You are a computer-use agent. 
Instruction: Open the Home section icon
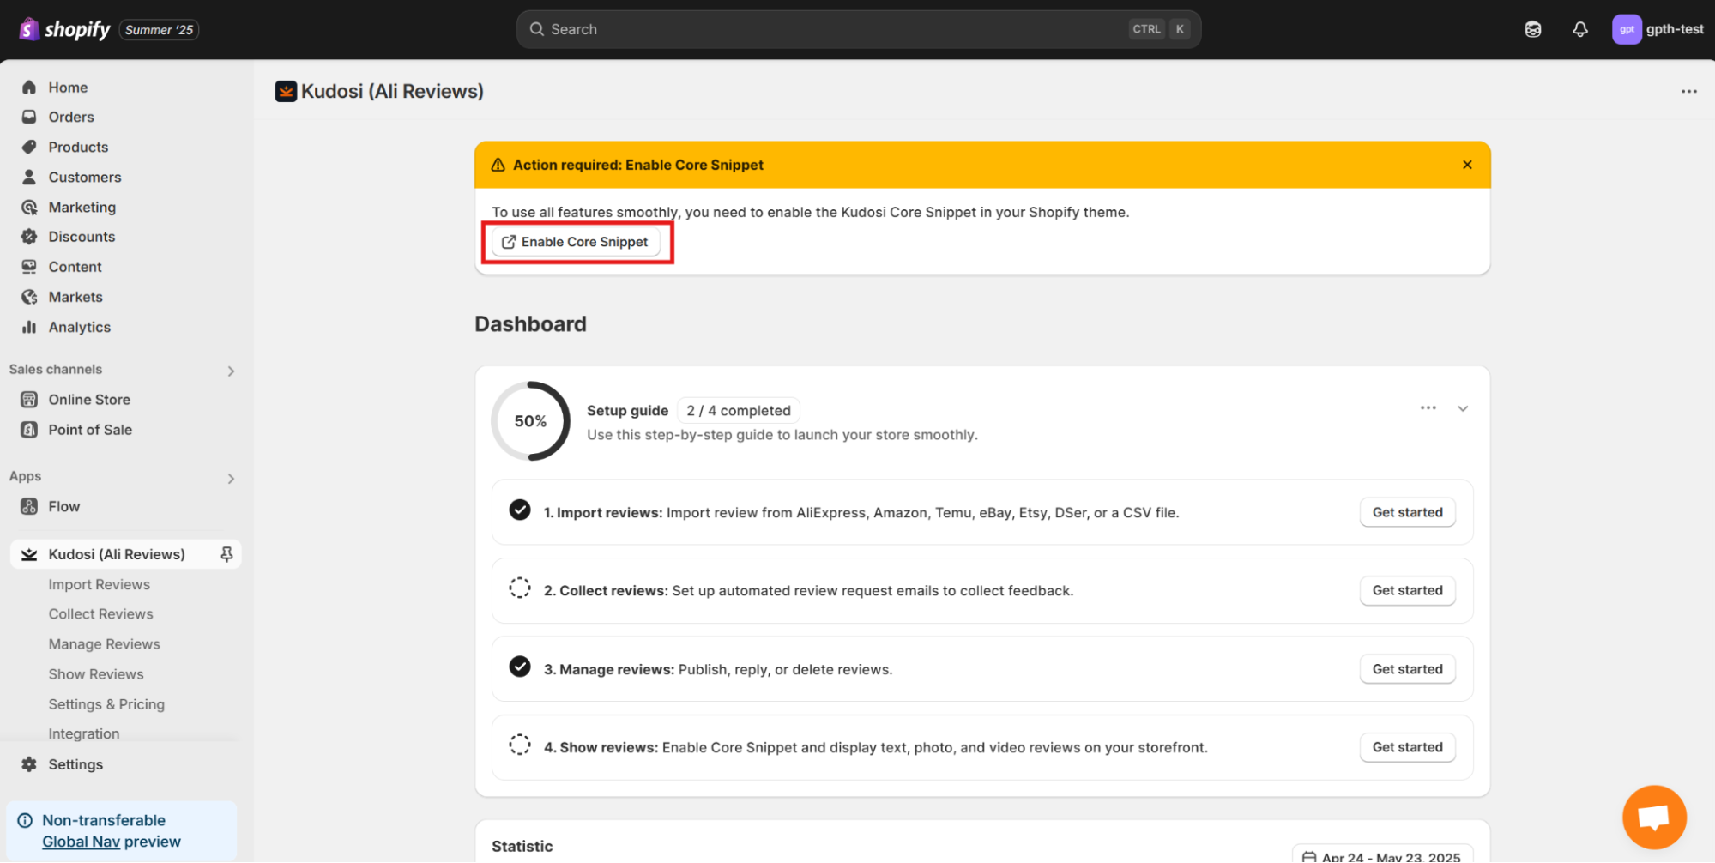29,87
